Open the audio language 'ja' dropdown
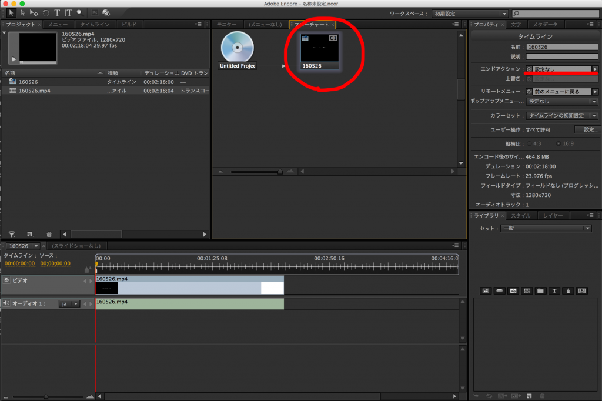602x401 pixels. [x=69, y=304]
